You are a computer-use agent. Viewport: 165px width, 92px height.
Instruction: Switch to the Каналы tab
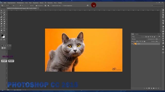[x=137, y=34]
